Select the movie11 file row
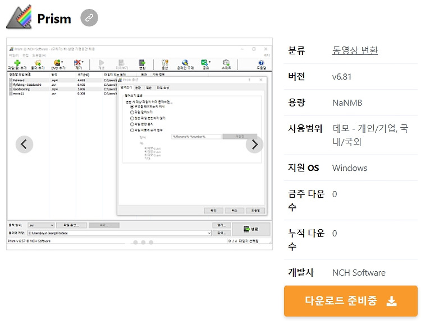421x321 pixels. click(62, 94)
